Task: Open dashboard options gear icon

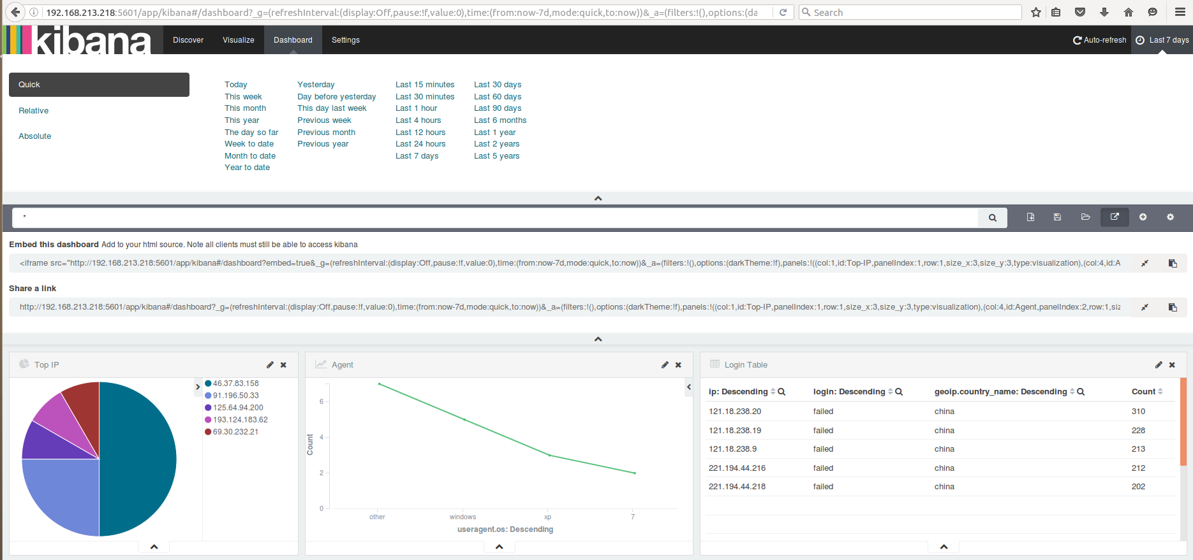Action: 1170,217
